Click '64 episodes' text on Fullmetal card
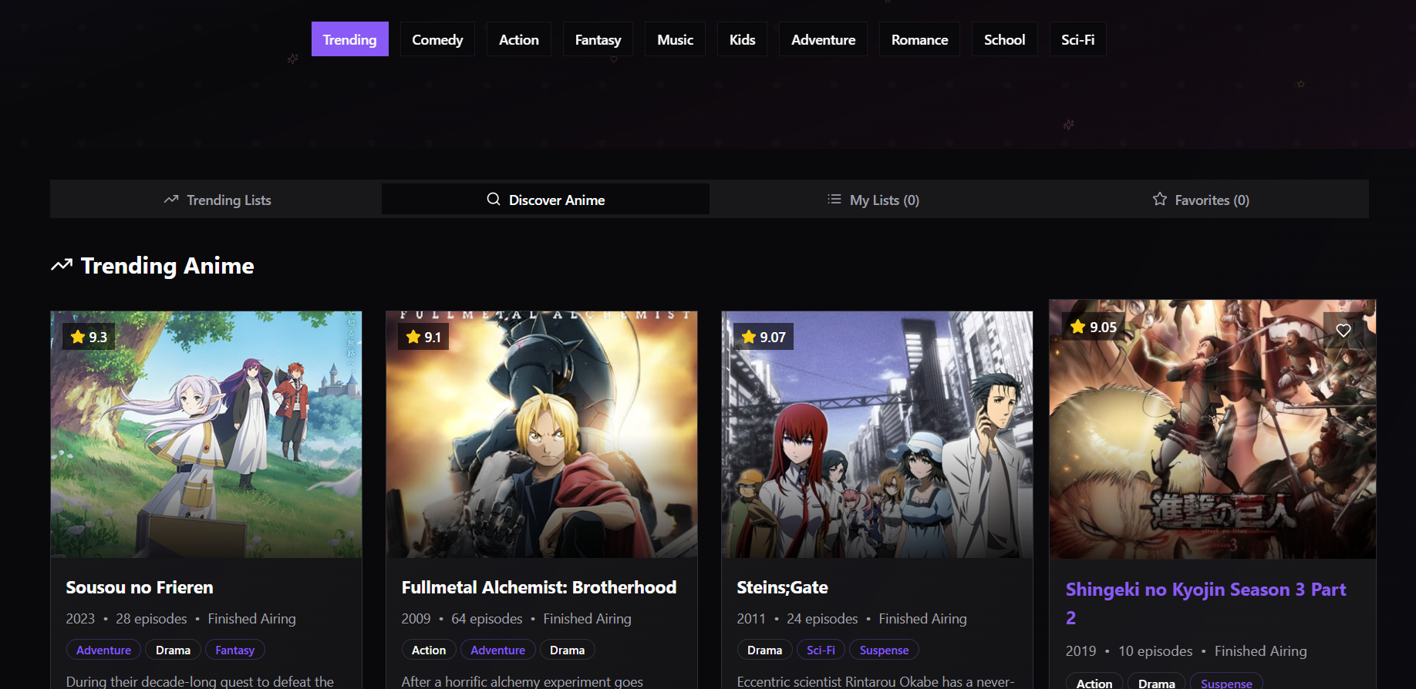The width and height of the screenshot is (1416, 689). coord(487,619)
